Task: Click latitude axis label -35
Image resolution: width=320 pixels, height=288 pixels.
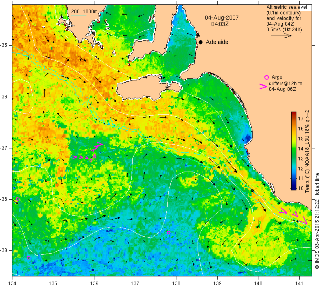Action: tap(4, 45)
